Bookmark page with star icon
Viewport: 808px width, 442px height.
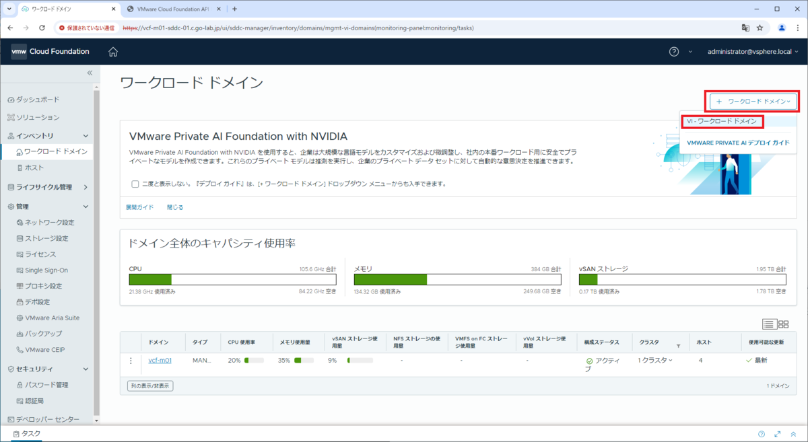[760, 28]
